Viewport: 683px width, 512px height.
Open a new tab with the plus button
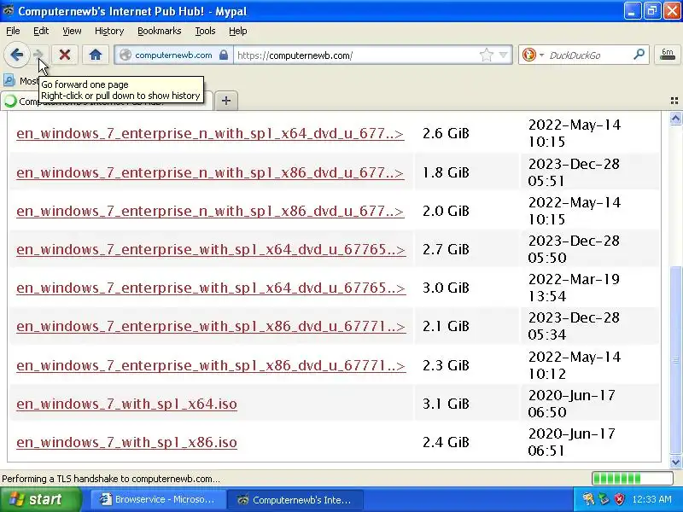[226, 101]
